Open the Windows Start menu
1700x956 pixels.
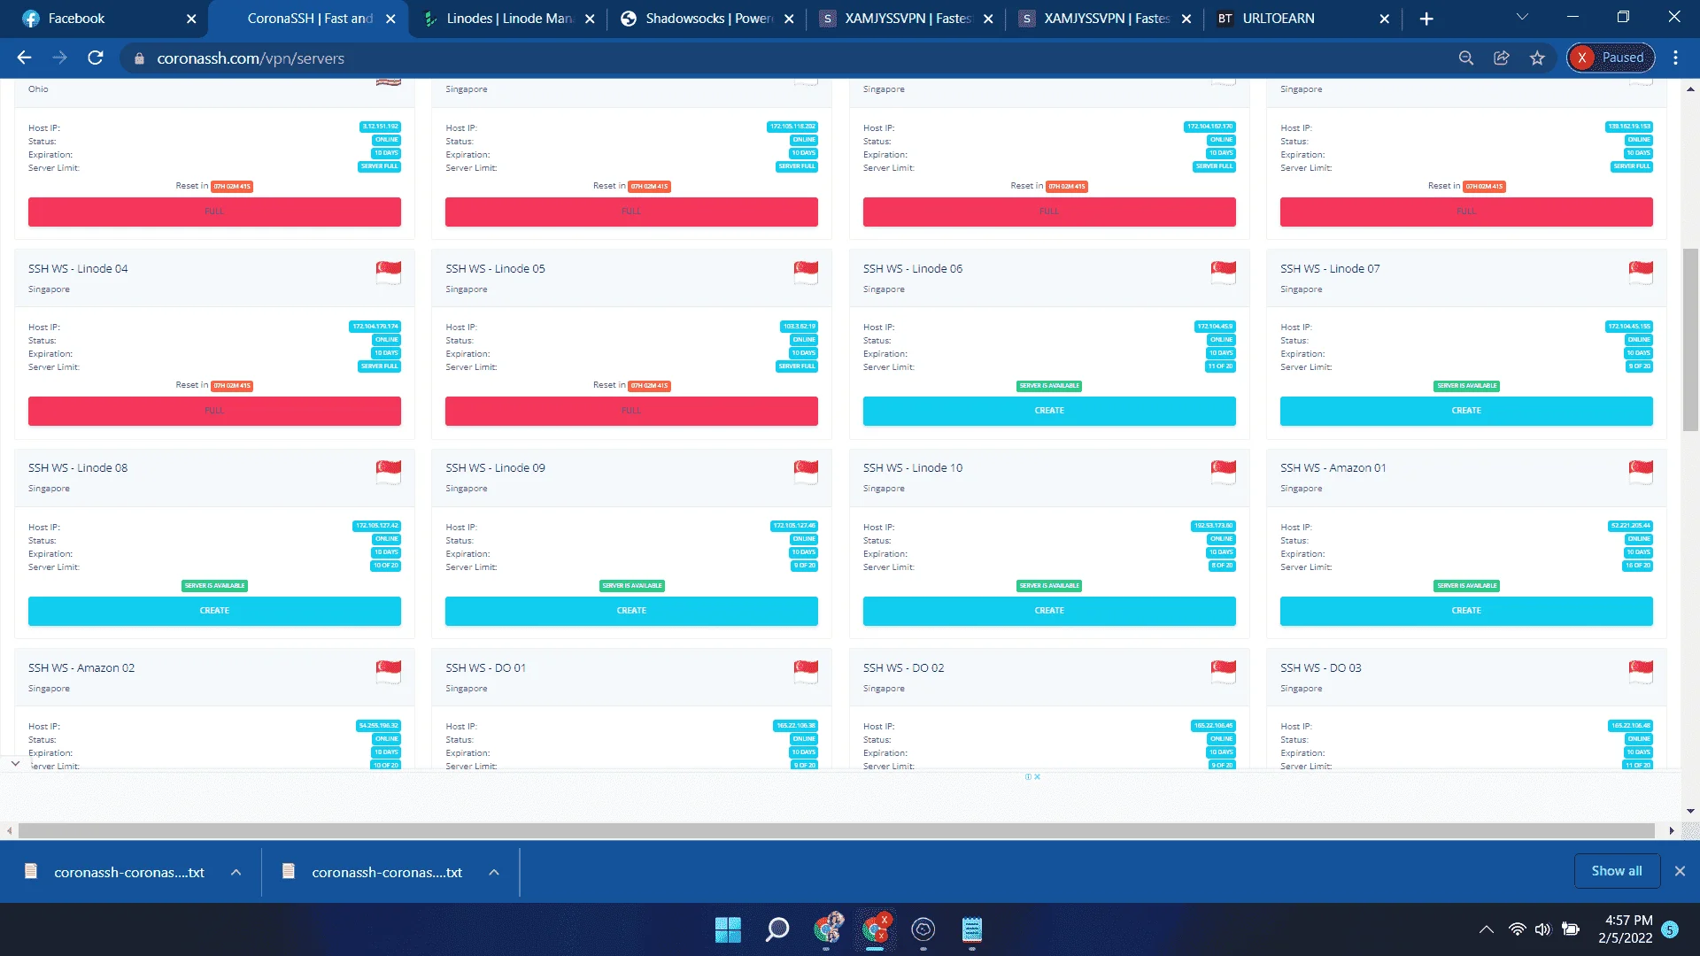point(728,929)
